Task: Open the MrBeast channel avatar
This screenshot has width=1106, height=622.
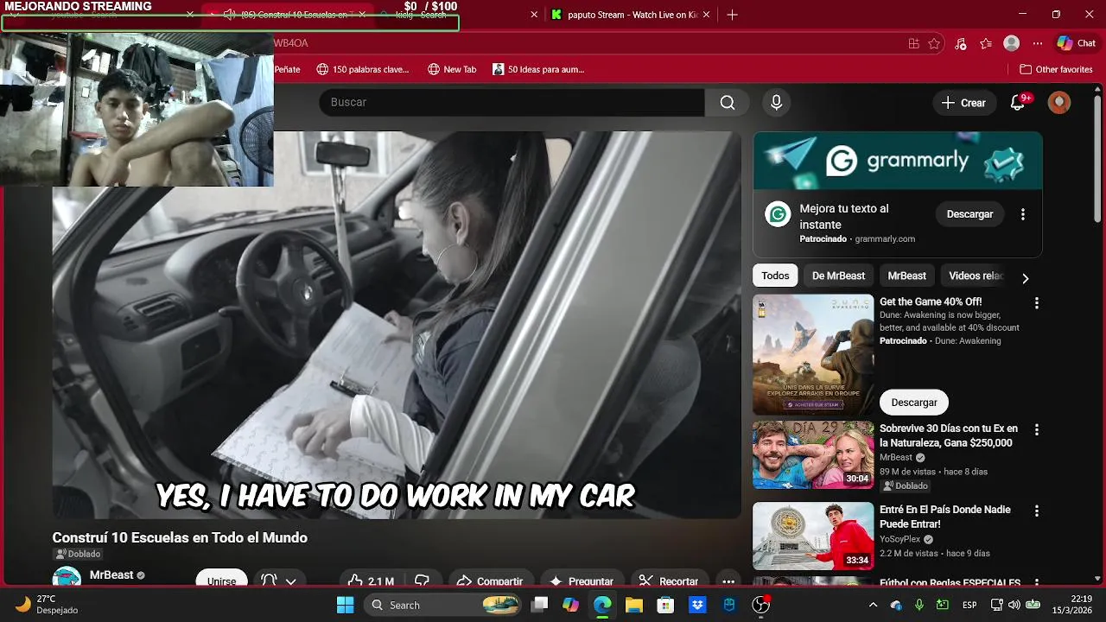Action: pyautogui.click(x=67, y=579)
